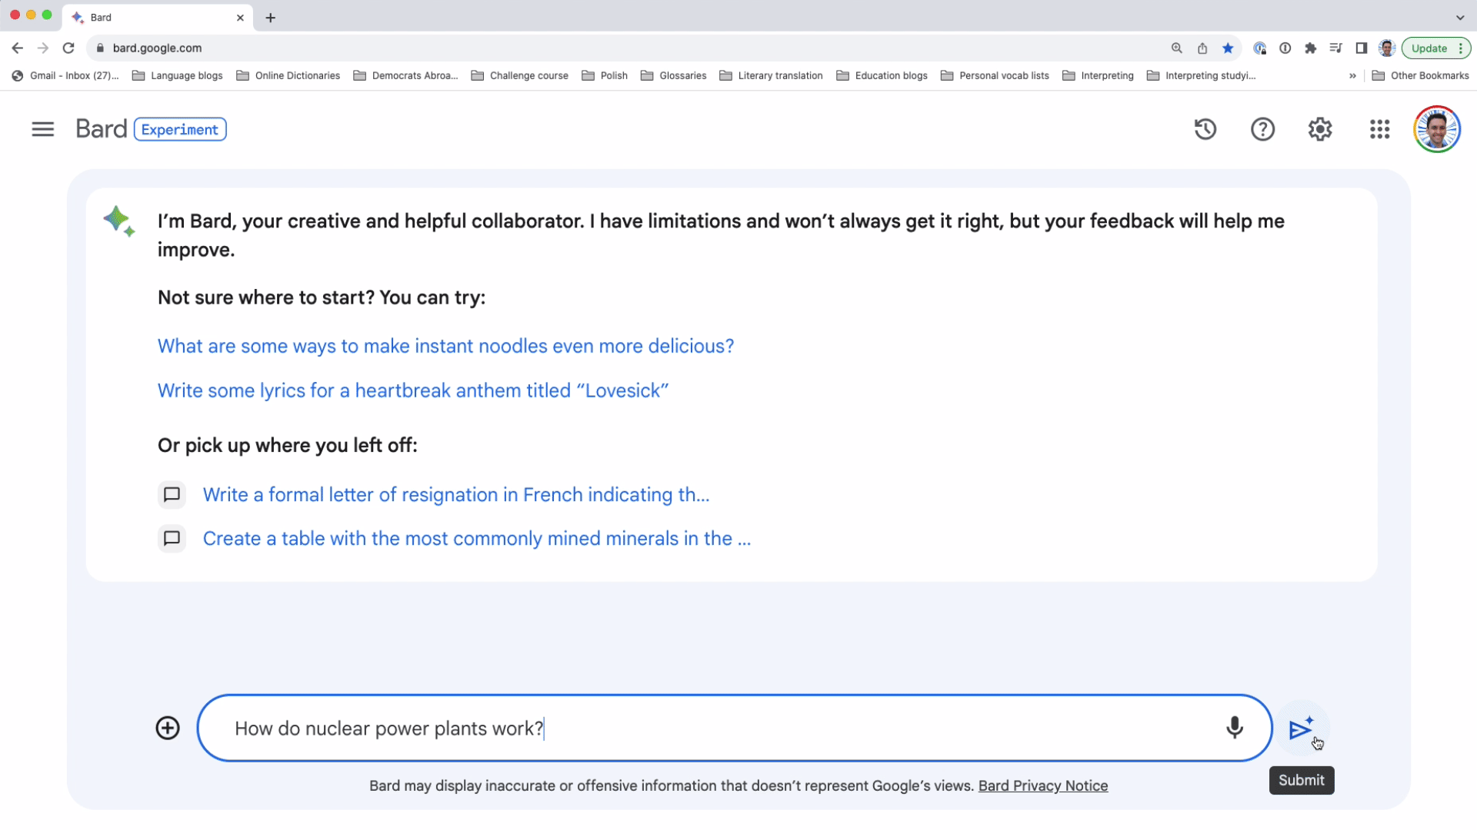Click the site lock icon

(100, 48)
